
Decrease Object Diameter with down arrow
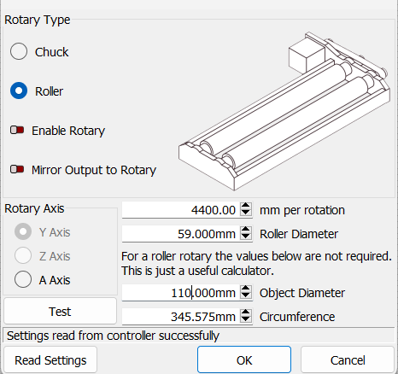[246, 296]
